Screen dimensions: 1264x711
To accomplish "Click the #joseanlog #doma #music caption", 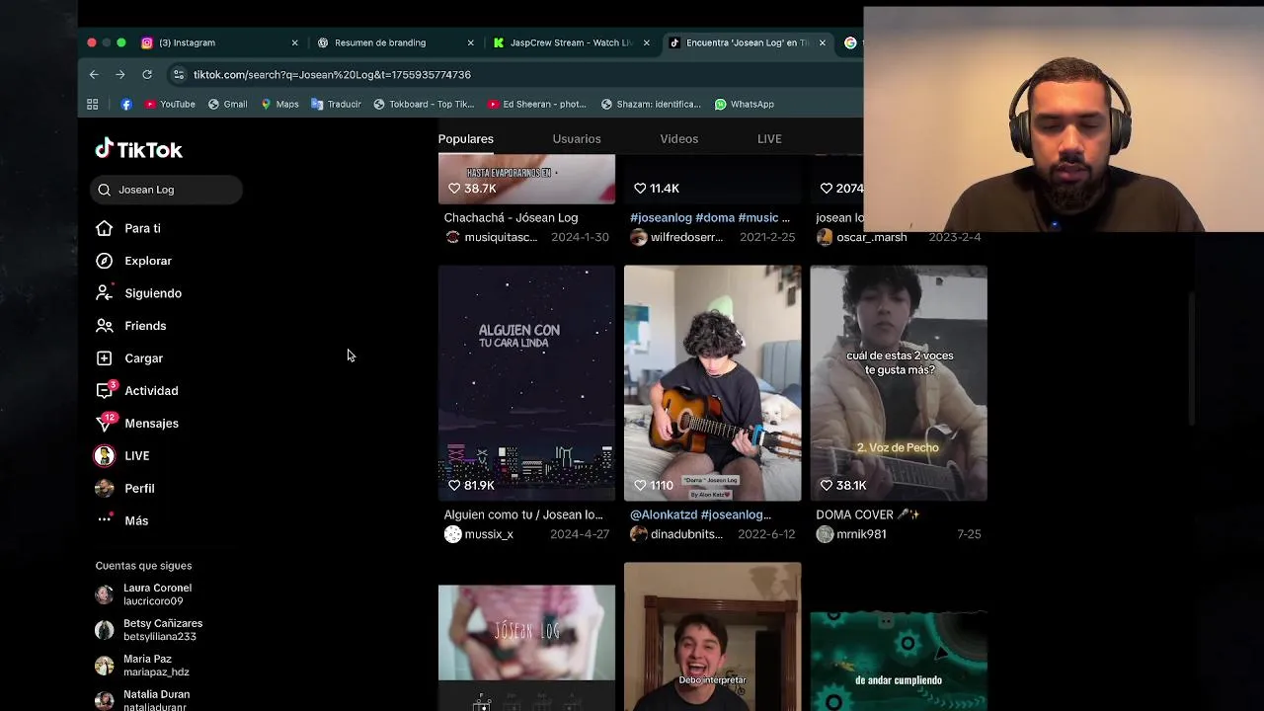I will (x=710, y=217).
